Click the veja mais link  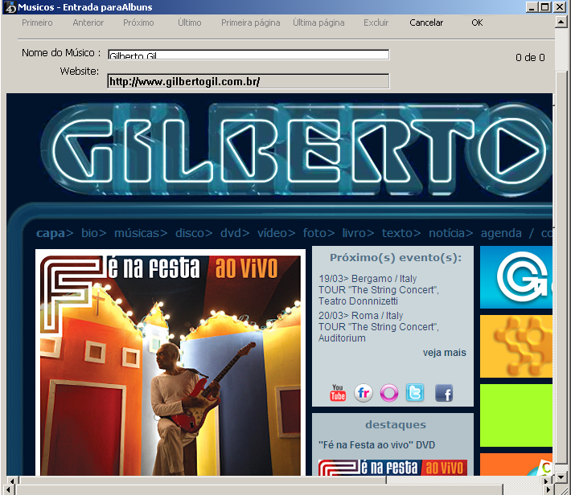tap(444, 352)
